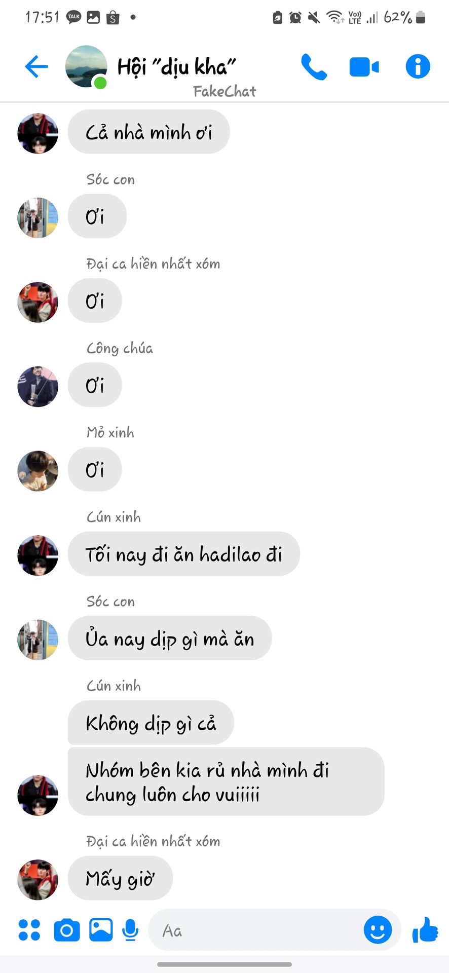Start a voice call with the group

[x=314, y=67]
